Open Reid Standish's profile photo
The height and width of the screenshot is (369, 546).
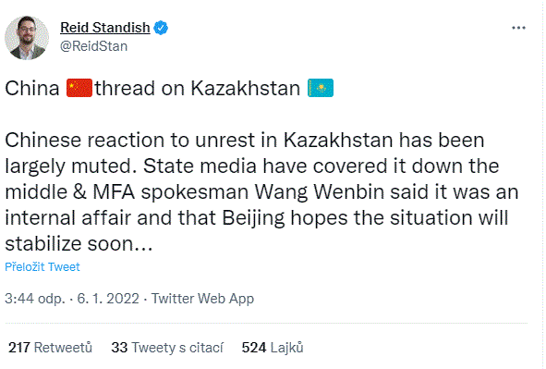click(x=27, y=38)
